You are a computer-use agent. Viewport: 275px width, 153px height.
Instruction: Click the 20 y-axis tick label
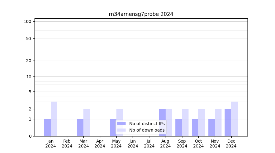click(29, 61)
